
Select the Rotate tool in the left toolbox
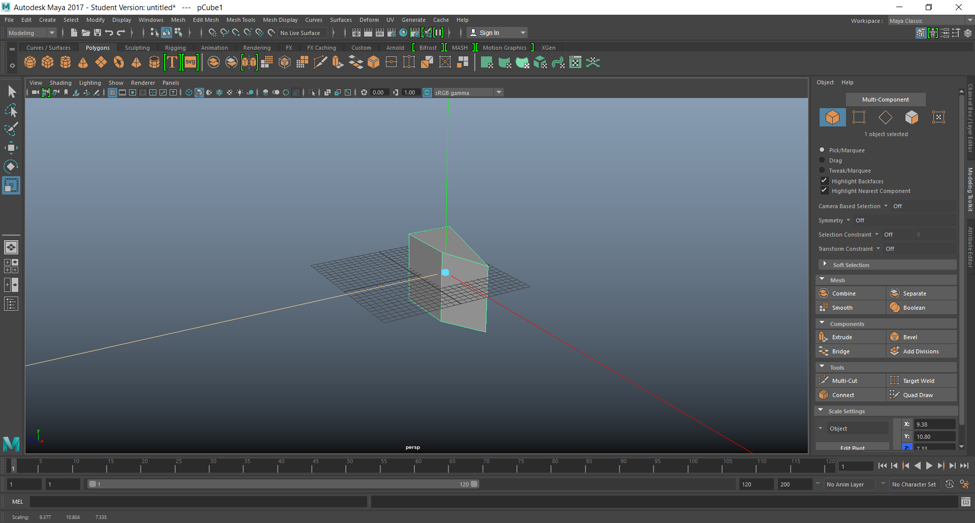pos(11,167)
